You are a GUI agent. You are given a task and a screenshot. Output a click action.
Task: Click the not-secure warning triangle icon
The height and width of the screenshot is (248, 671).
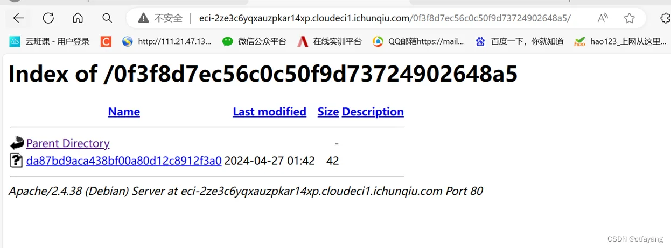(x=143, y=18)
